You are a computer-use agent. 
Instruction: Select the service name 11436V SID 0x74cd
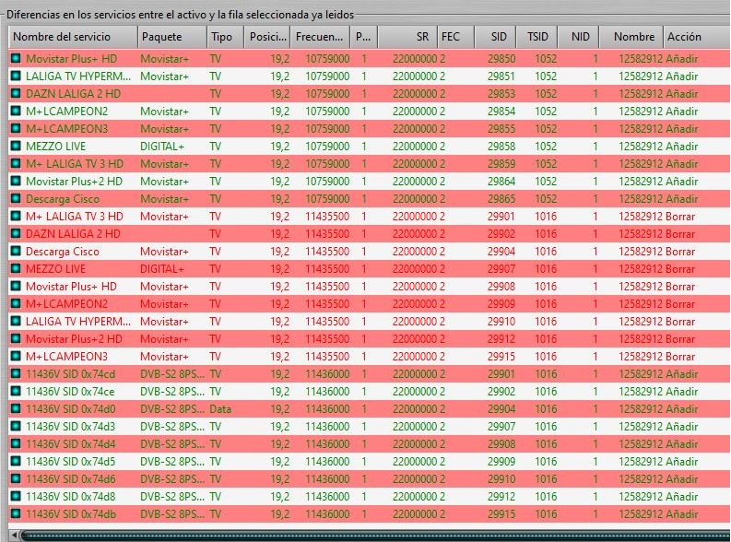pyautogui.click(x=70, y=373)
